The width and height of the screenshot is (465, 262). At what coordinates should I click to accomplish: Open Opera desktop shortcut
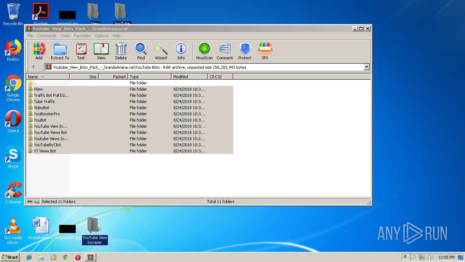[x=13, y=122]
